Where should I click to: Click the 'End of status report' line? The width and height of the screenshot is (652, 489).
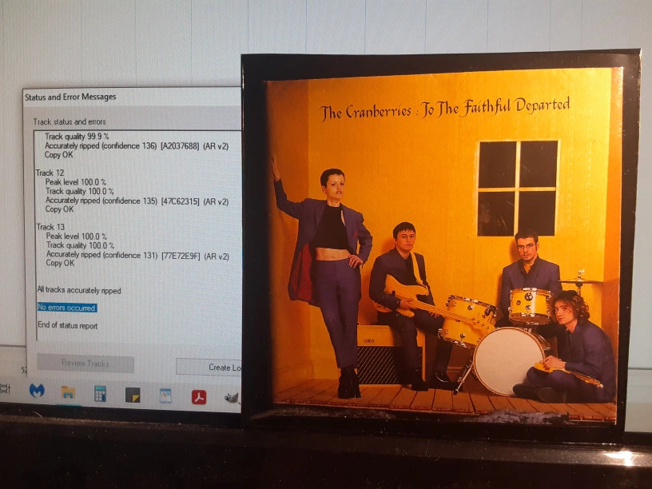click(68, 325)
